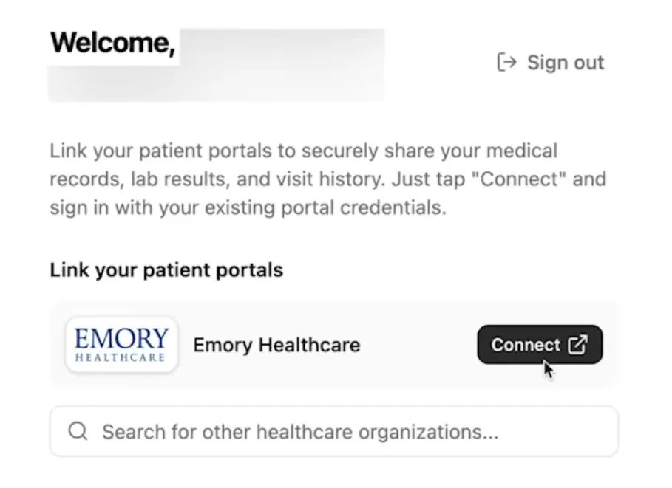Viewport: 672px width, 488px height.
Task: Select the Emory logo thumbnail tile
Action: point(121,344)
